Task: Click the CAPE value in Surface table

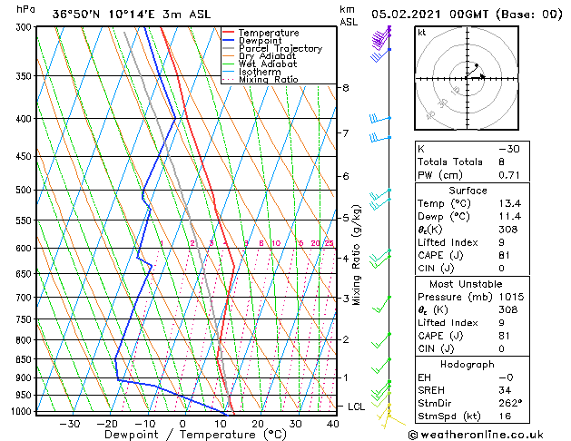Action: pyautogui.click(x=504, y=255)
